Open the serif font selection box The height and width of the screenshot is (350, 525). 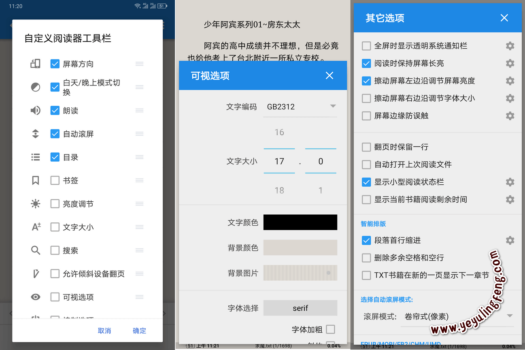300,308
